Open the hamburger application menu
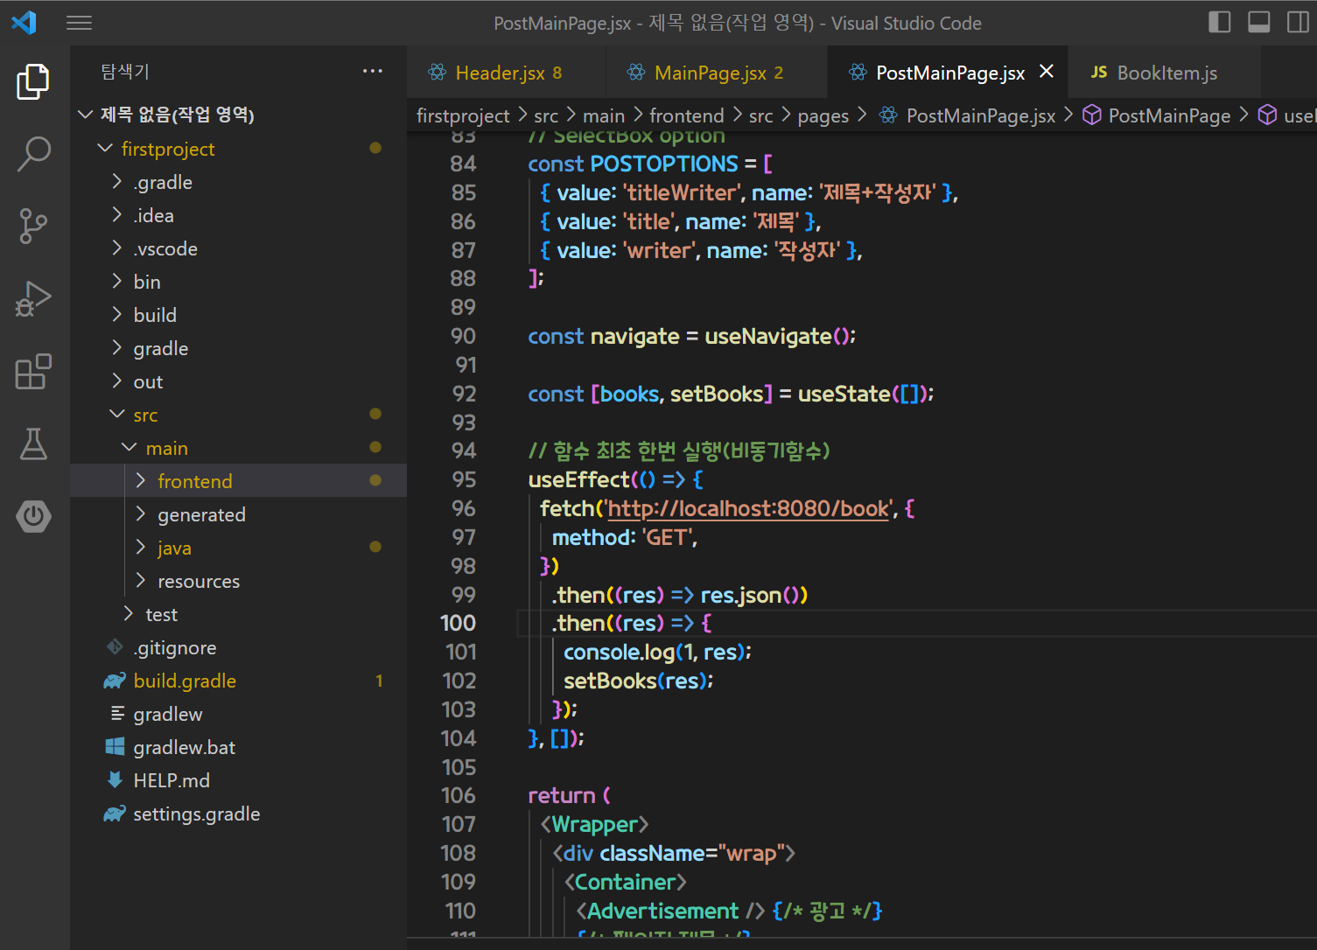 [80, 23]
